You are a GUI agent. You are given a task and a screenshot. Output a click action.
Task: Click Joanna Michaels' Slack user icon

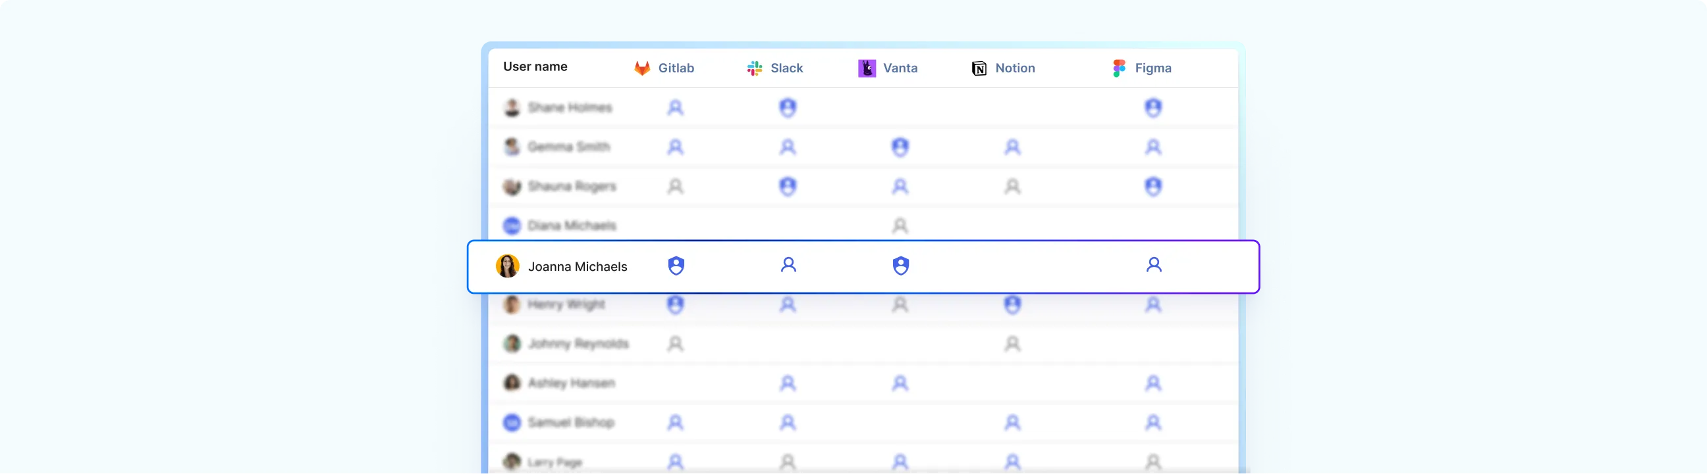pyautogui.click(x=788, y=265)
